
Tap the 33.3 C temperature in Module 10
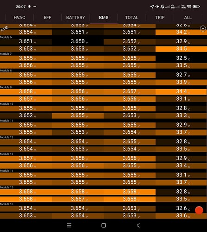(x=181, y=116)
